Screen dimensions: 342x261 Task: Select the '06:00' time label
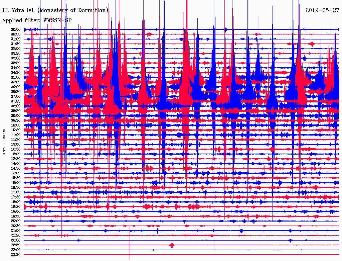[x=16, y=87]
